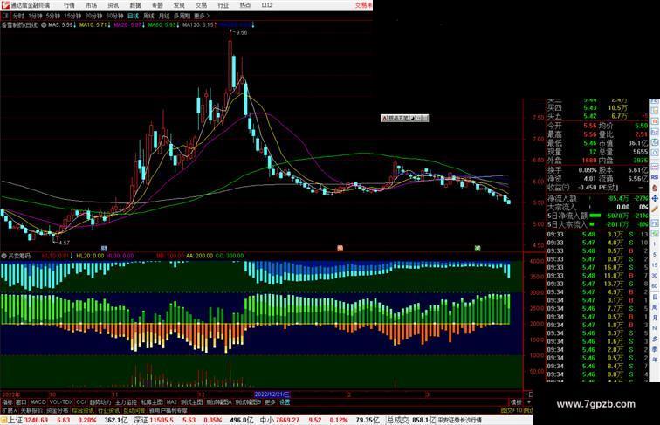Select the 30分钟 period
This screenshot has width=660, height=425.
(x=93, y=16)
